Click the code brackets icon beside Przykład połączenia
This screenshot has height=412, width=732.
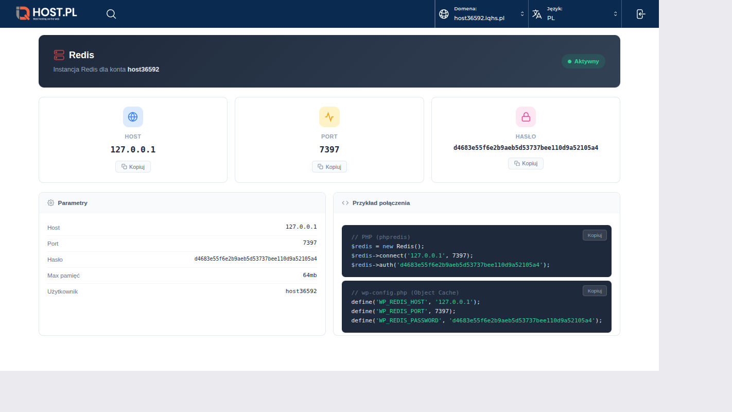[x=345, y=203]
